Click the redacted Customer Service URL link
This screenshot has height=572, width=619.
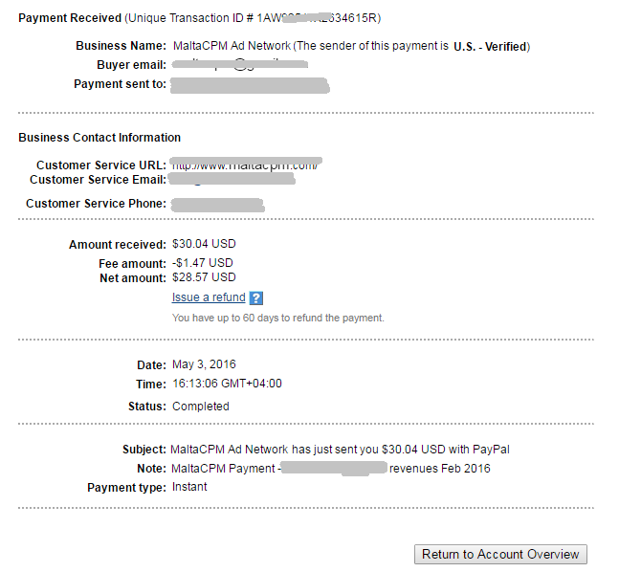pyautogui.click(x=246, y=165)
